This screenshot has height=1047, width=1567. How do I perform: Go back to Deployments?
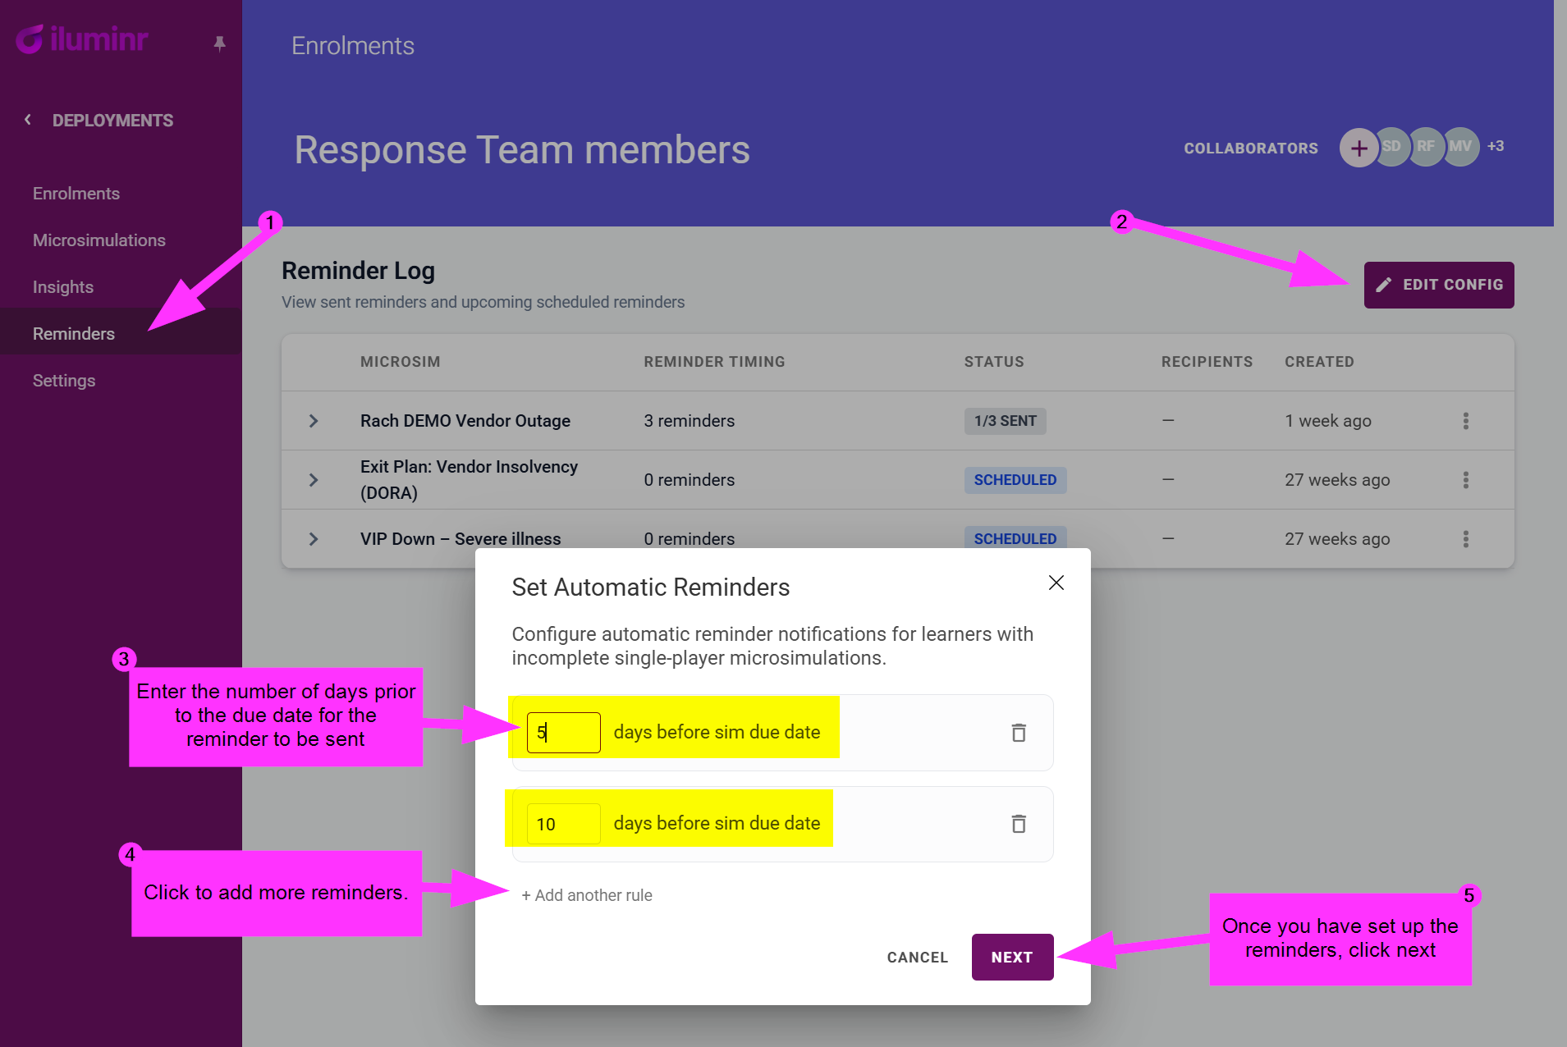[99, 121]
